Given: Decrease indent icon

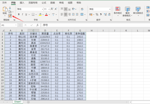Looking at the screenshot, I should (73, 14).
